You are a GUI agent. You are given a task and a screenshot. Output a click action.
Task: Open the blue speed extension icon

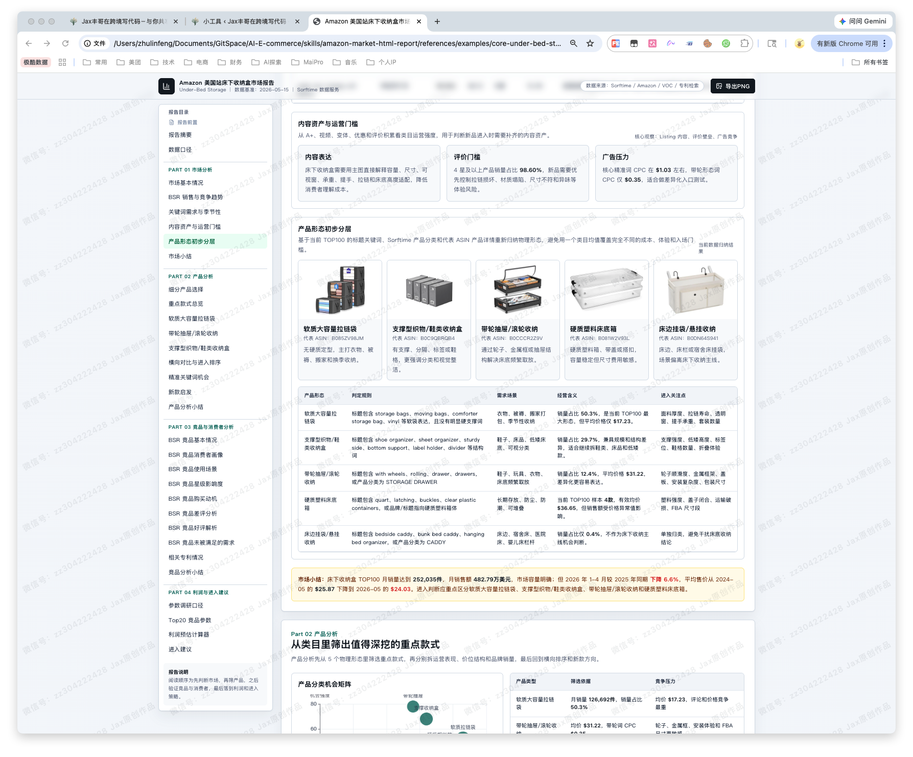click(x=689, y=43)
